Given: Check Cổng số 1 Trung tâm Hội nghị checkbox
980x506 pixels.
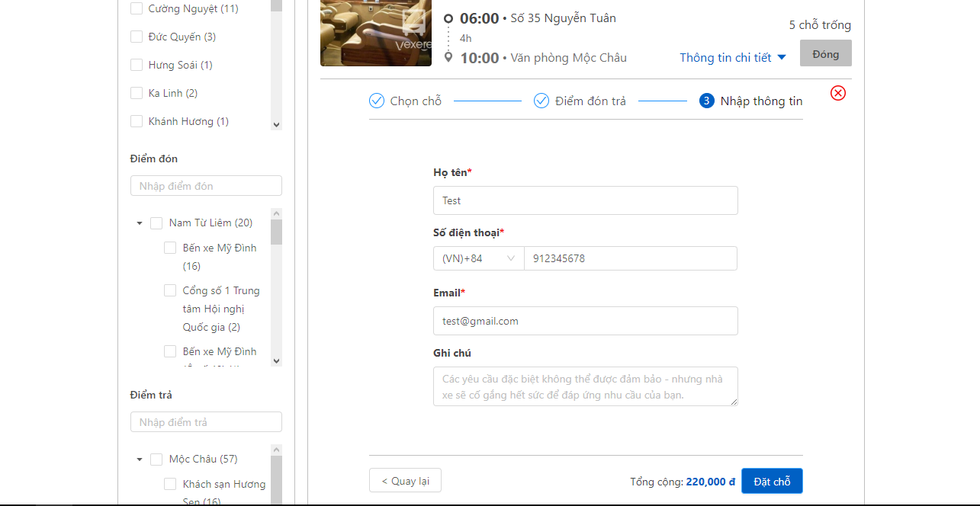Looking at the screenshot, I should click(x=170, y=290).
